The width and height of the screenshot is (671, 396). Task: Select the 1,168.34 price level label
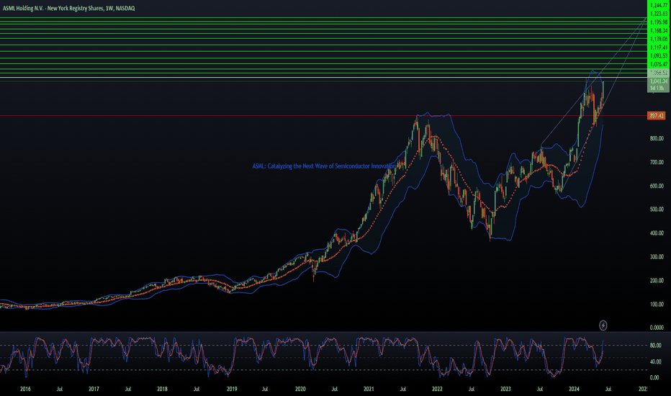pyautogui.click(x=659, y=30)
